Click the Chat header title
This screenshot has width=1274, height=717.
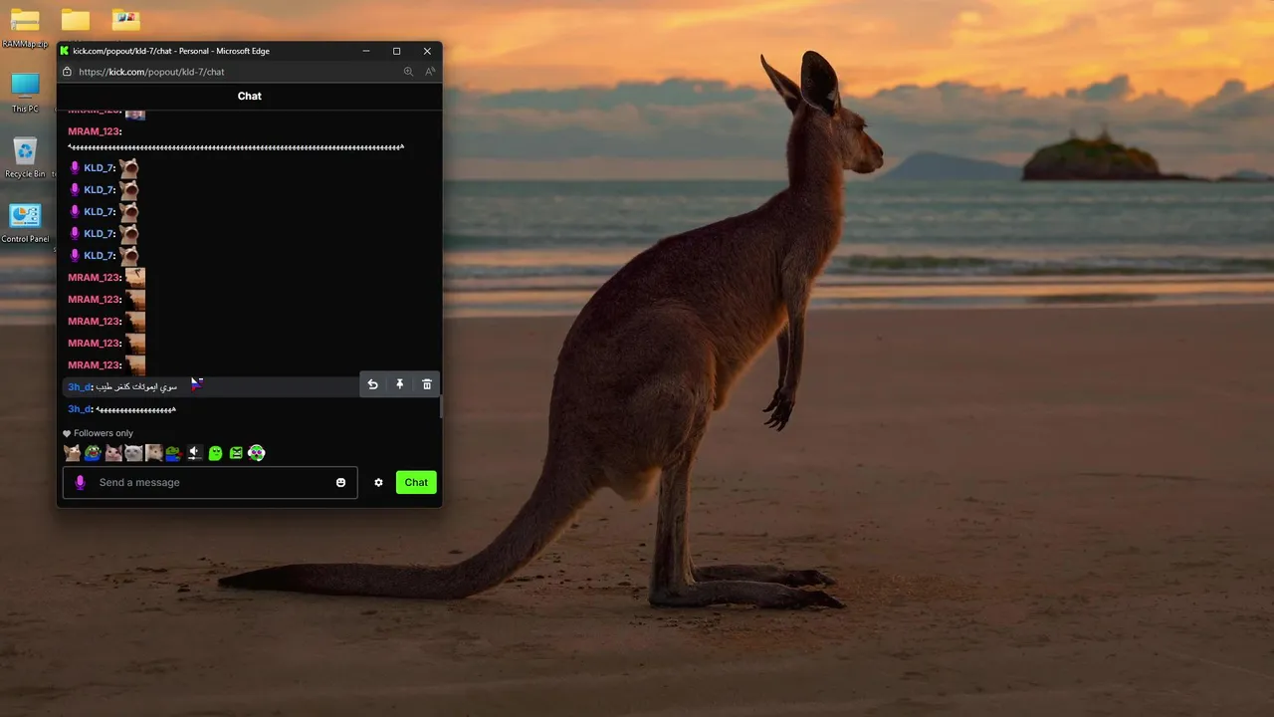(x=250, y=96)
